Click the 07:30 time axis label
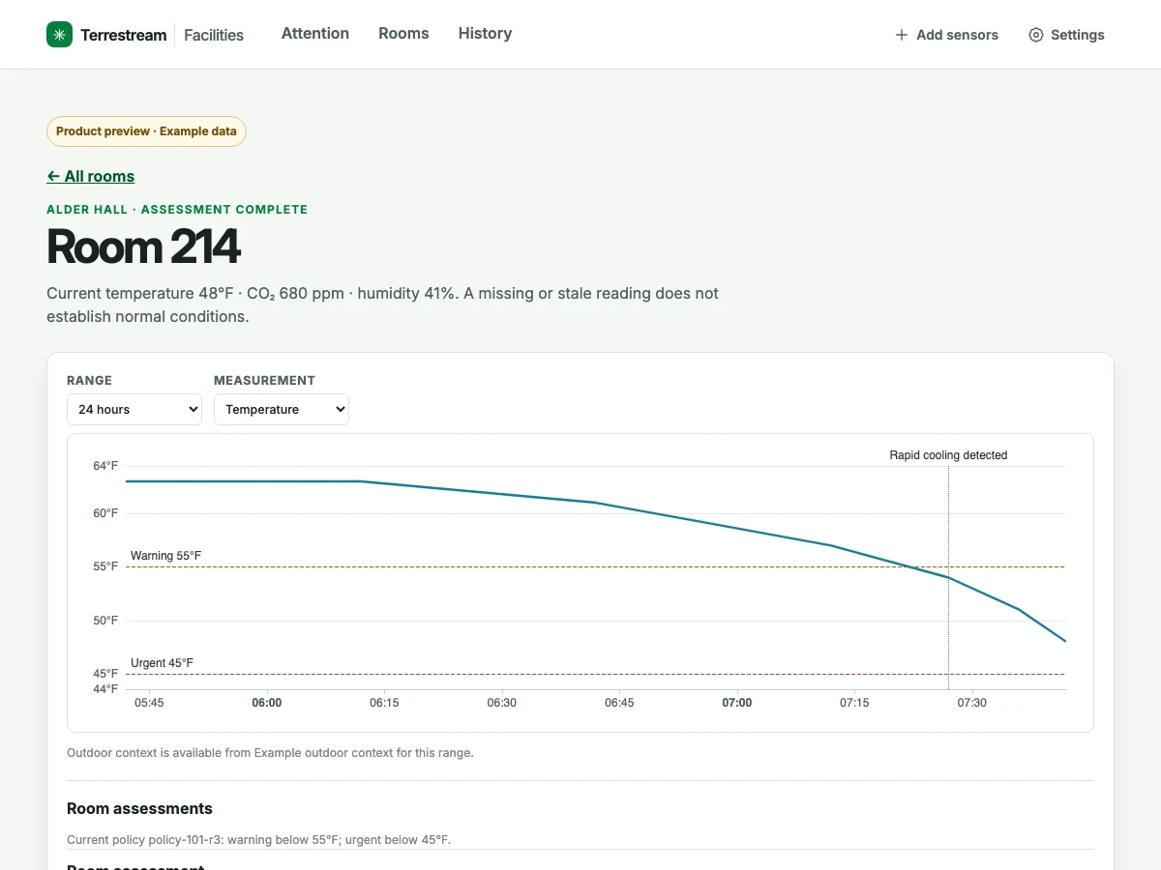The height and width of the screenshot is (870, 1161). (x=972, y=703)
